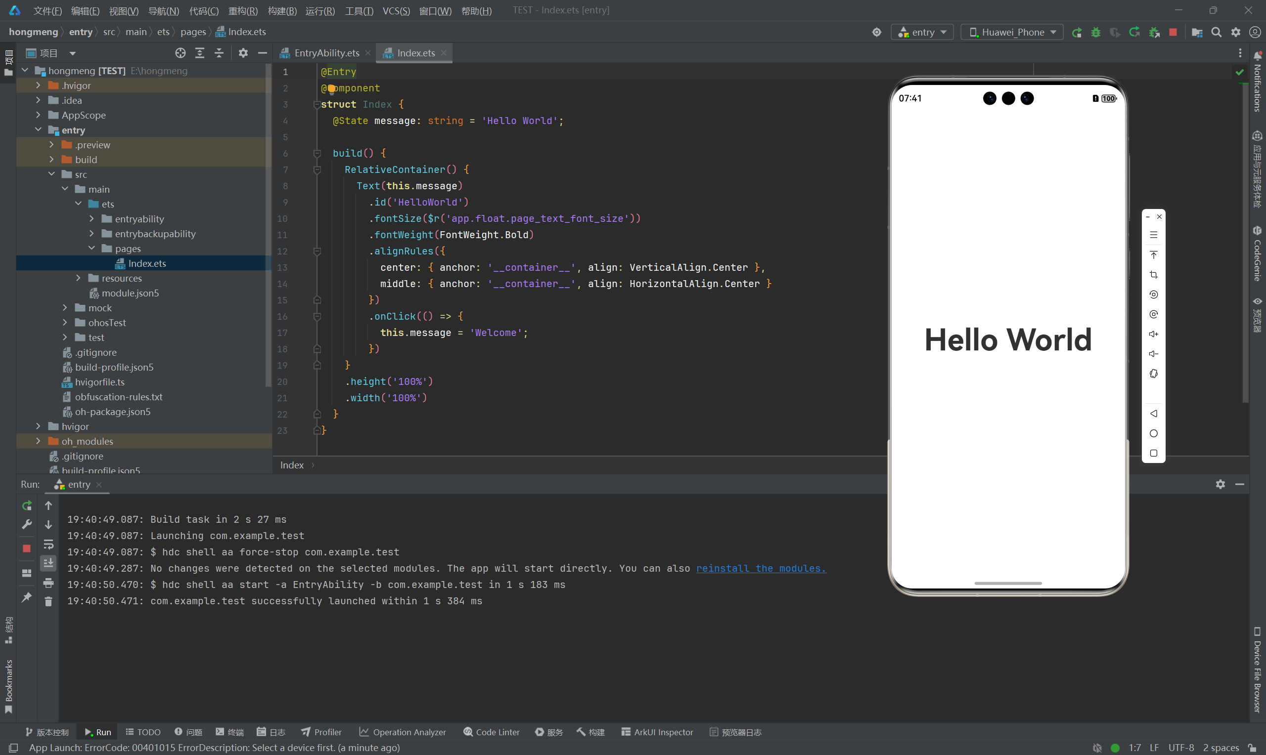Click the reinstall the modules link
The height and width of the screenshot is (755, 1266).
(x=761, y=568)
